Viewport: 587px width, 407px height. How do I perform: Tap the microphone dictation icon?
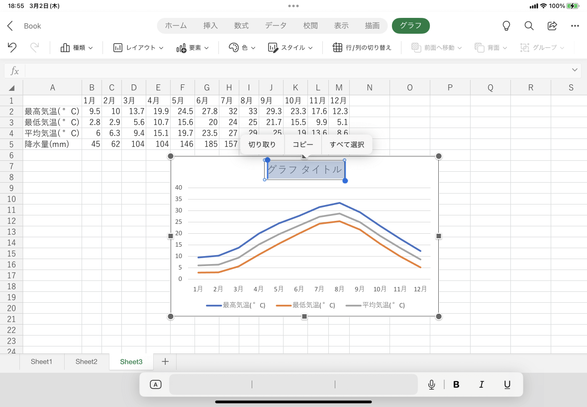tap(432, 385)
